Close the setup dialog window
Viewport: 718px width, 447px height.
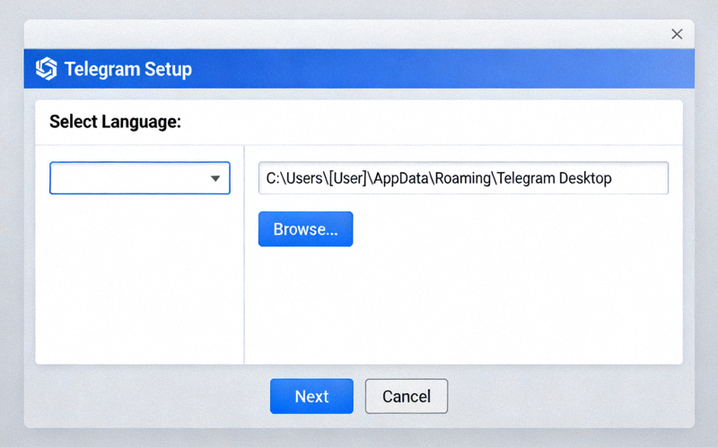[677, 34]
